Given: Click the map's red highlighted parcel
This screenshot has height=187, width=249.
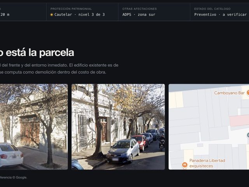Looking at the screenshot, I should pyautogui.click(x=239, y=120).
